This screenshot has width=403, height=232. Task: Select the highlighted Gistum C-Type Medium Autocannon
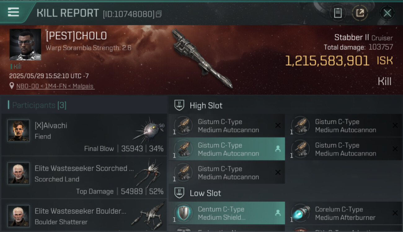227,149
